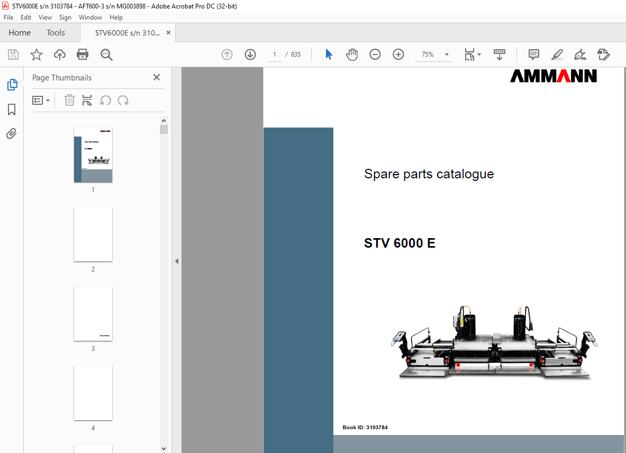Image resolution: width=626 pixels, height=453 pixels.
Task: Close the Page Thumbnails panel
Action: tap(157, 77)
